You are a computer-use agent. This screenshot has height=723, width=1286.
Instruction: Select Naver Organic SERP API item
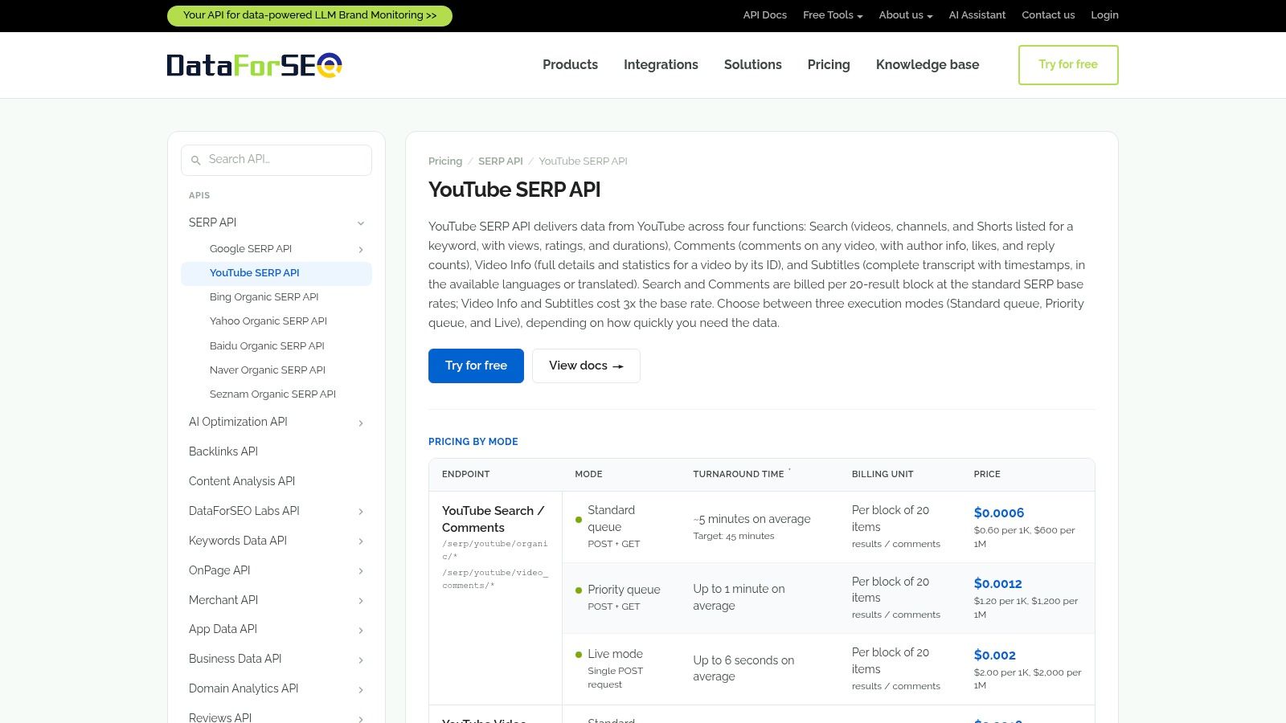(268, 370)
